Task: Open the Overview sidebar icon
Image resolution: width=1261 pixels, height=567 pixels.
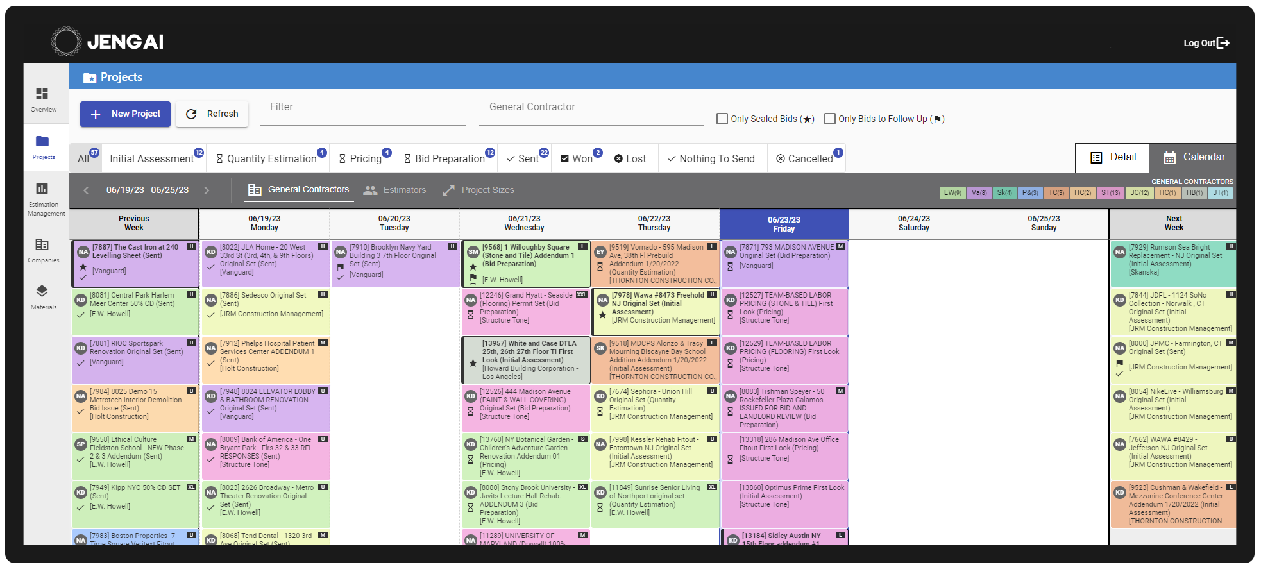Action: coord(42,94)
